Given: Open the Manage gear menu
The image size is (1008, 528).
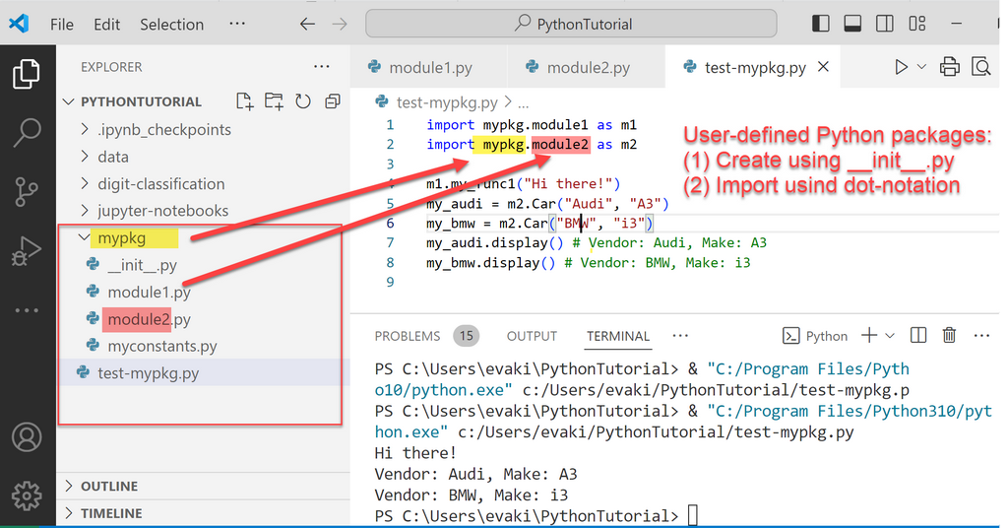Looking at the screenshot, I should pyautogui.click(x=27, y=495).
